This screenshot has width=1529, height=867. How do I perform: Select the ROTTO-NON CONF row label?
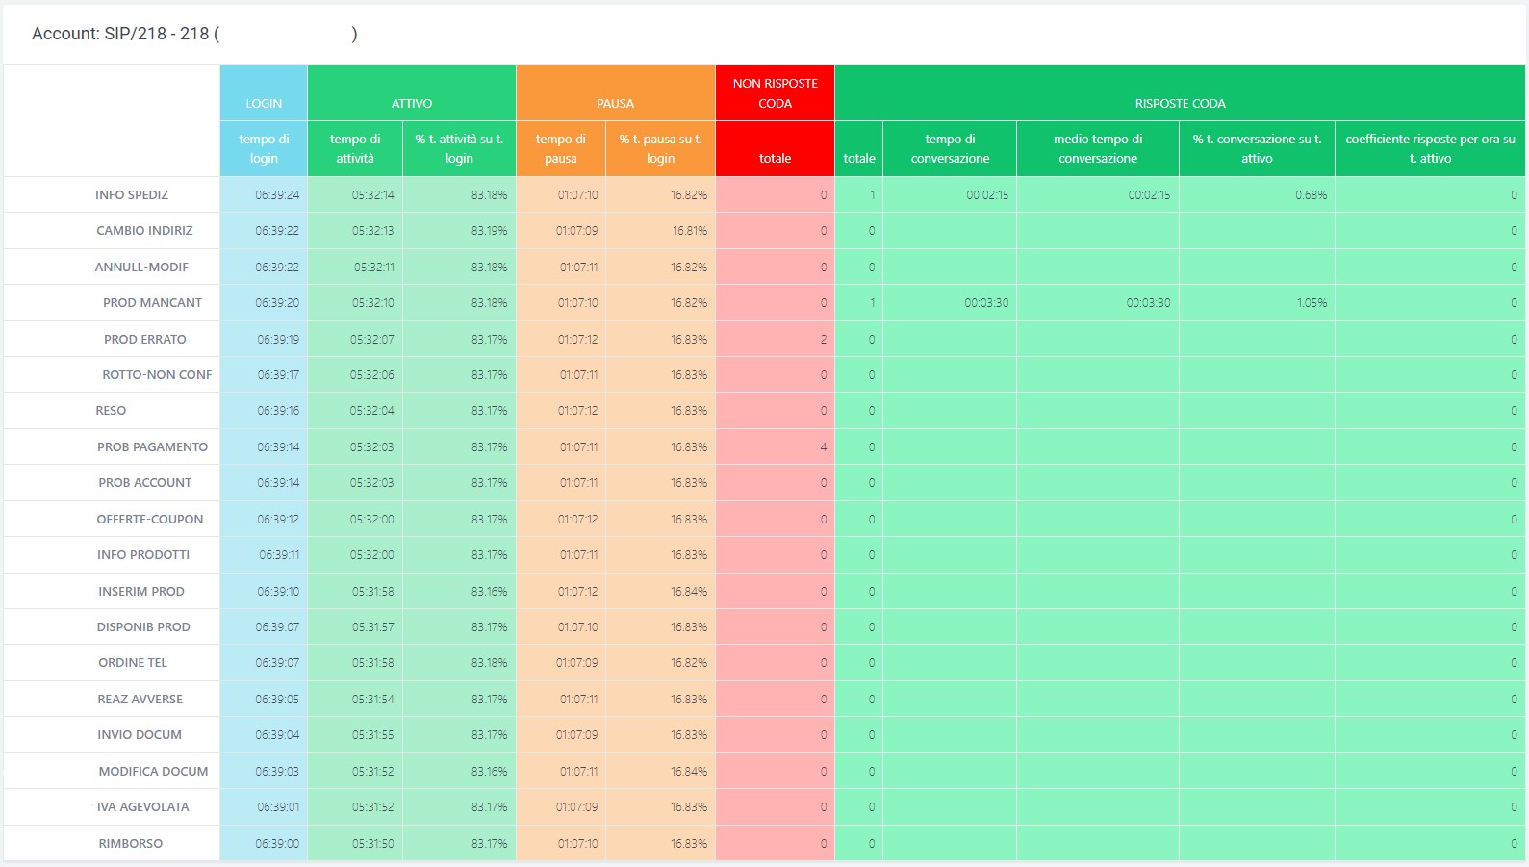tap(157, 374)
